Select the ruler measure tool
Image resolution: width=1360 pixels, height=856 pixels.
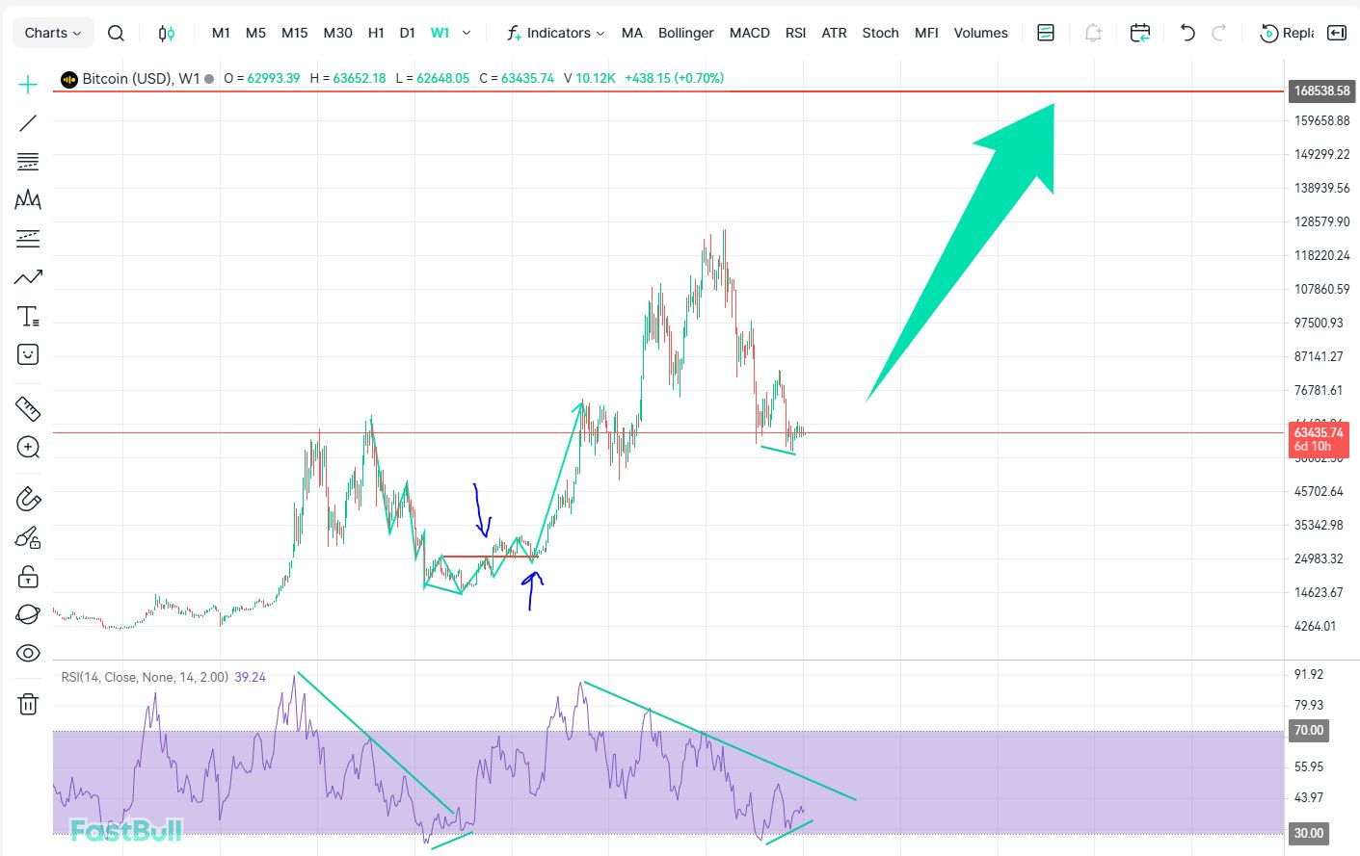[28, 409]
